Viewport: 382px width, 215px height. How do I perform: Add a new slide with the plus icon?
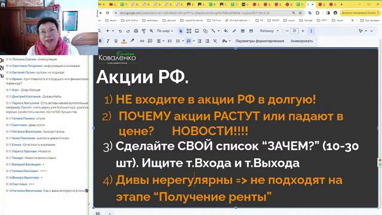coord(107,31)
